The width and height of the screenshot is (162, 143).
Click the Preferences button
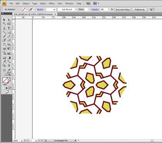(x=140, y=10)
